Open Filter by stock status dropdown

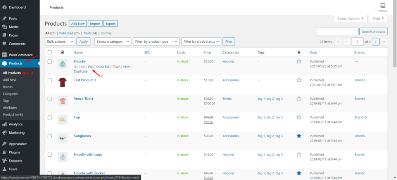point(201,42)
